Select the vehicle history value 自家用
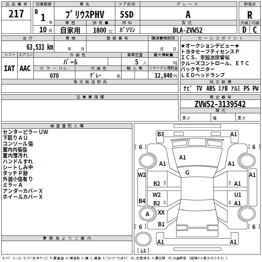 click(70, 30)
